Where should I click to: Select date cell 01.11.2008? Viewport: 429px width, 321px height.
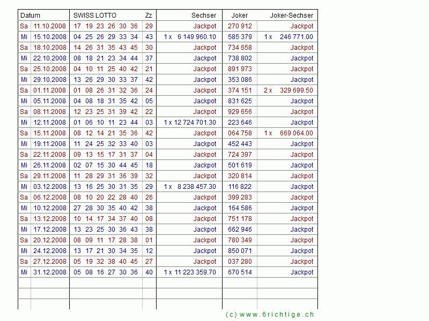(x=50, y=90)
